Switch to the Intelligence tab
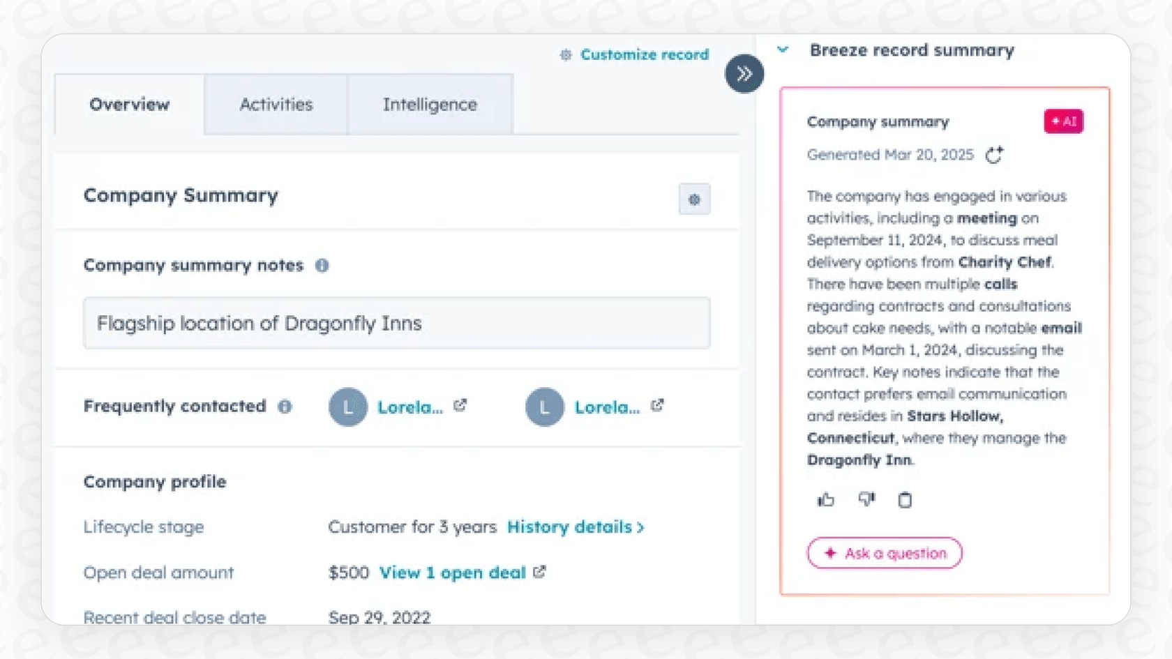This screenshot has width=1172, height=659. [429, 105]
